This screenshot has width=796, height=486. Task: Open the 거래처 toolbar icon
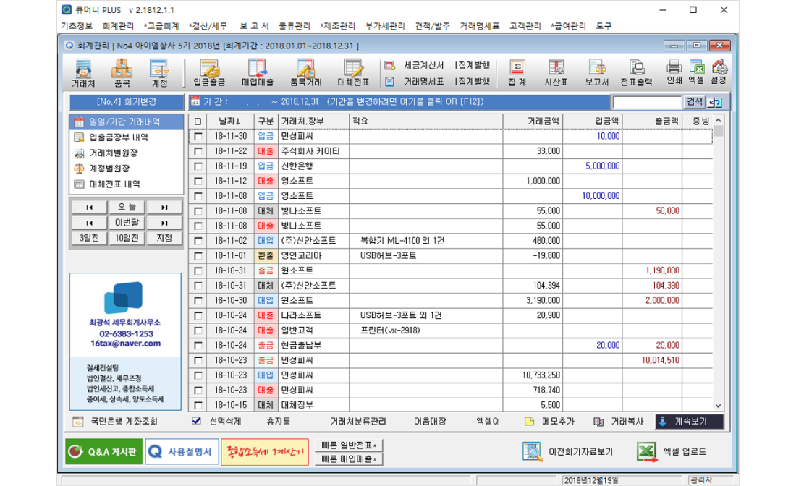click(83, 73)
